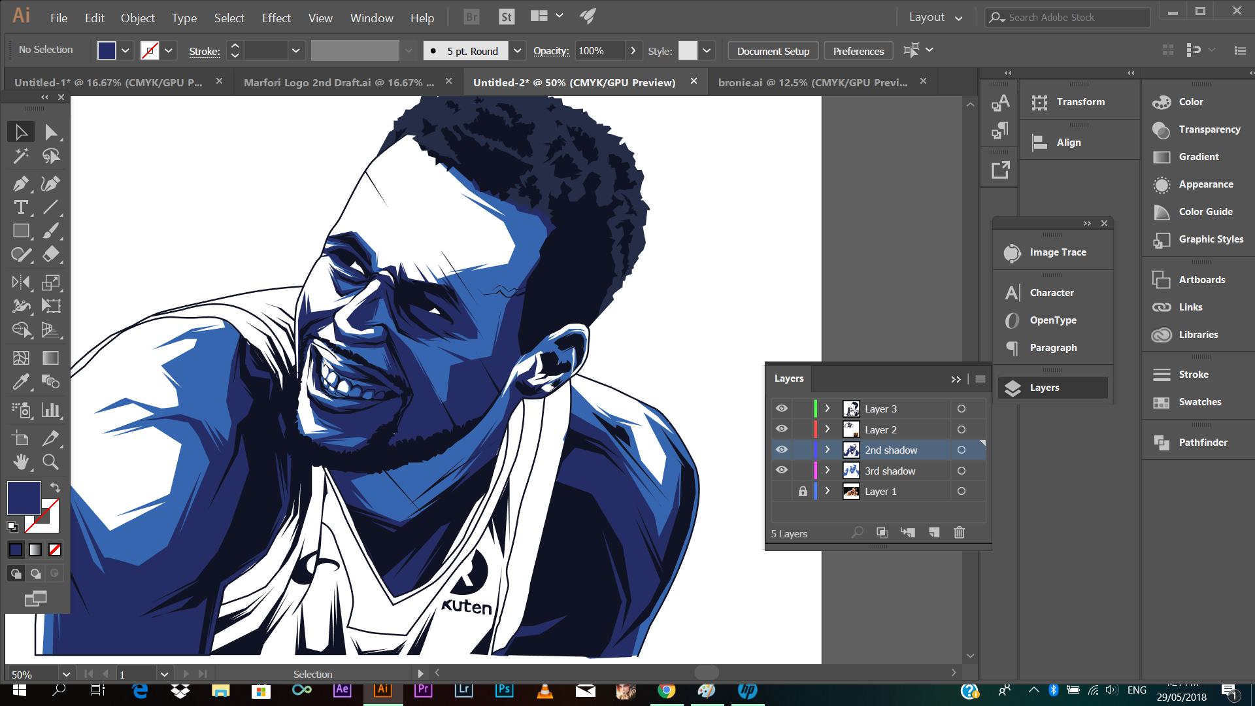
Task: Select the Gradient tool
Action: click(x=51, y=358)
